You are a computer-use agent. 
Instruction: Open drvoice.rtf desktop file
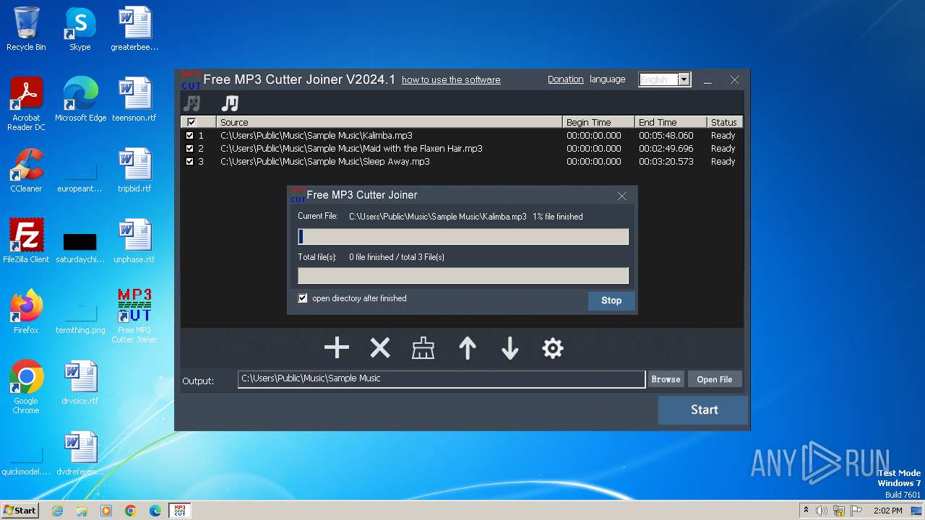click(80, 383)
